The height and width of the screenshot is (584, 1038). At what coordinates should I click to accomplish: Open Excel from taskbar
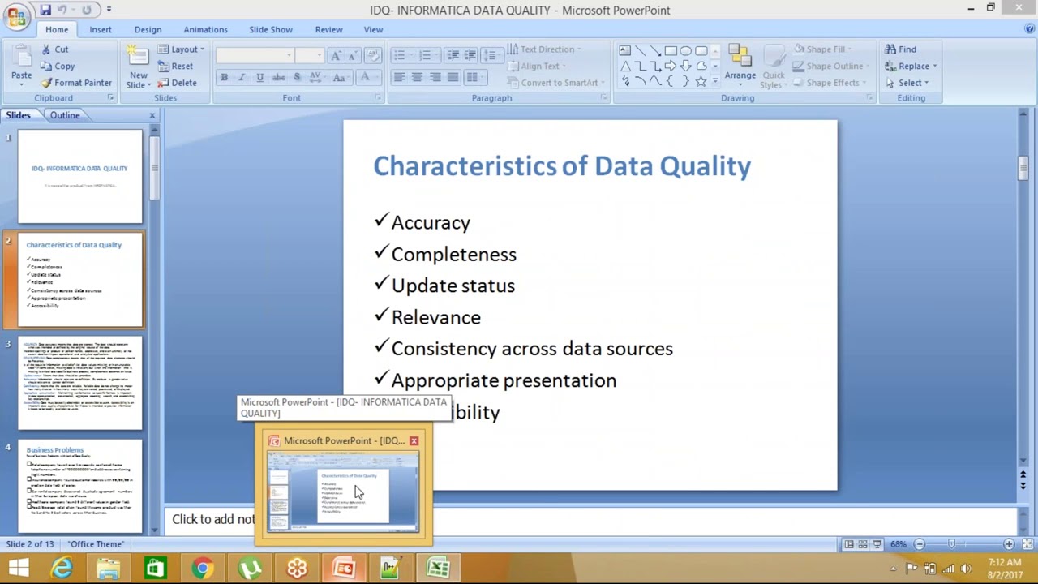[438, 568]
